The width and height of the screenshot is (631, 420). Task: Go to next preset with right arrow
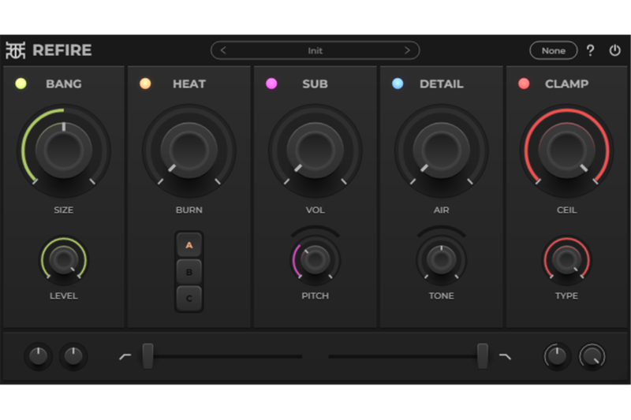coord(407,50)
